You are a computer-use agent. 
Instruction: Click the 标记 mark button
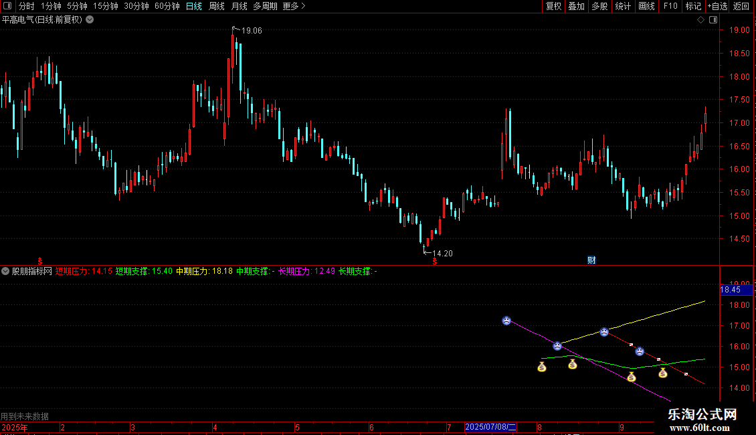click(x=693, y=6)
